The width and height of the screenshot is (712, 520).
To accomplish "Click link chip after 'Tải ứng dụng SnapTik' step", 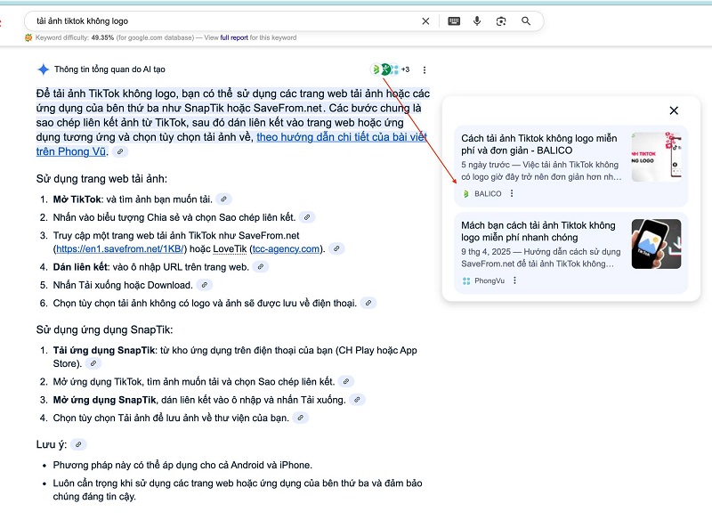I will point(93,363).
